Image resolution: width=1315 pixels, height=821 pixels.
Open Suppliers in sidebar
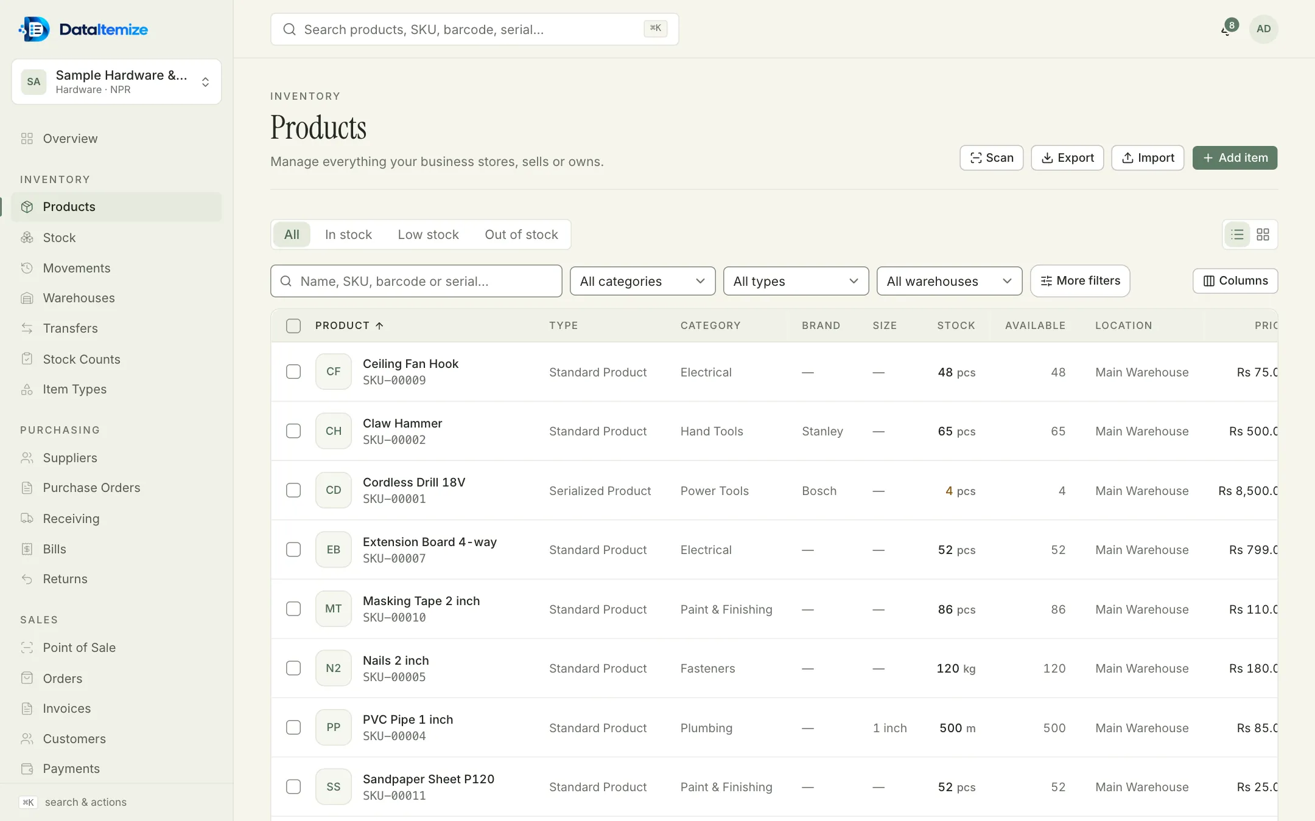click(x=116, y=458)
